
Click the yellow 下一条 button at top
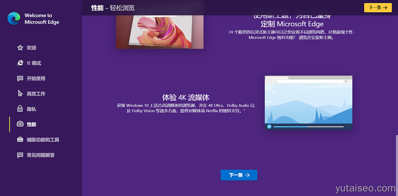point(378,8)
